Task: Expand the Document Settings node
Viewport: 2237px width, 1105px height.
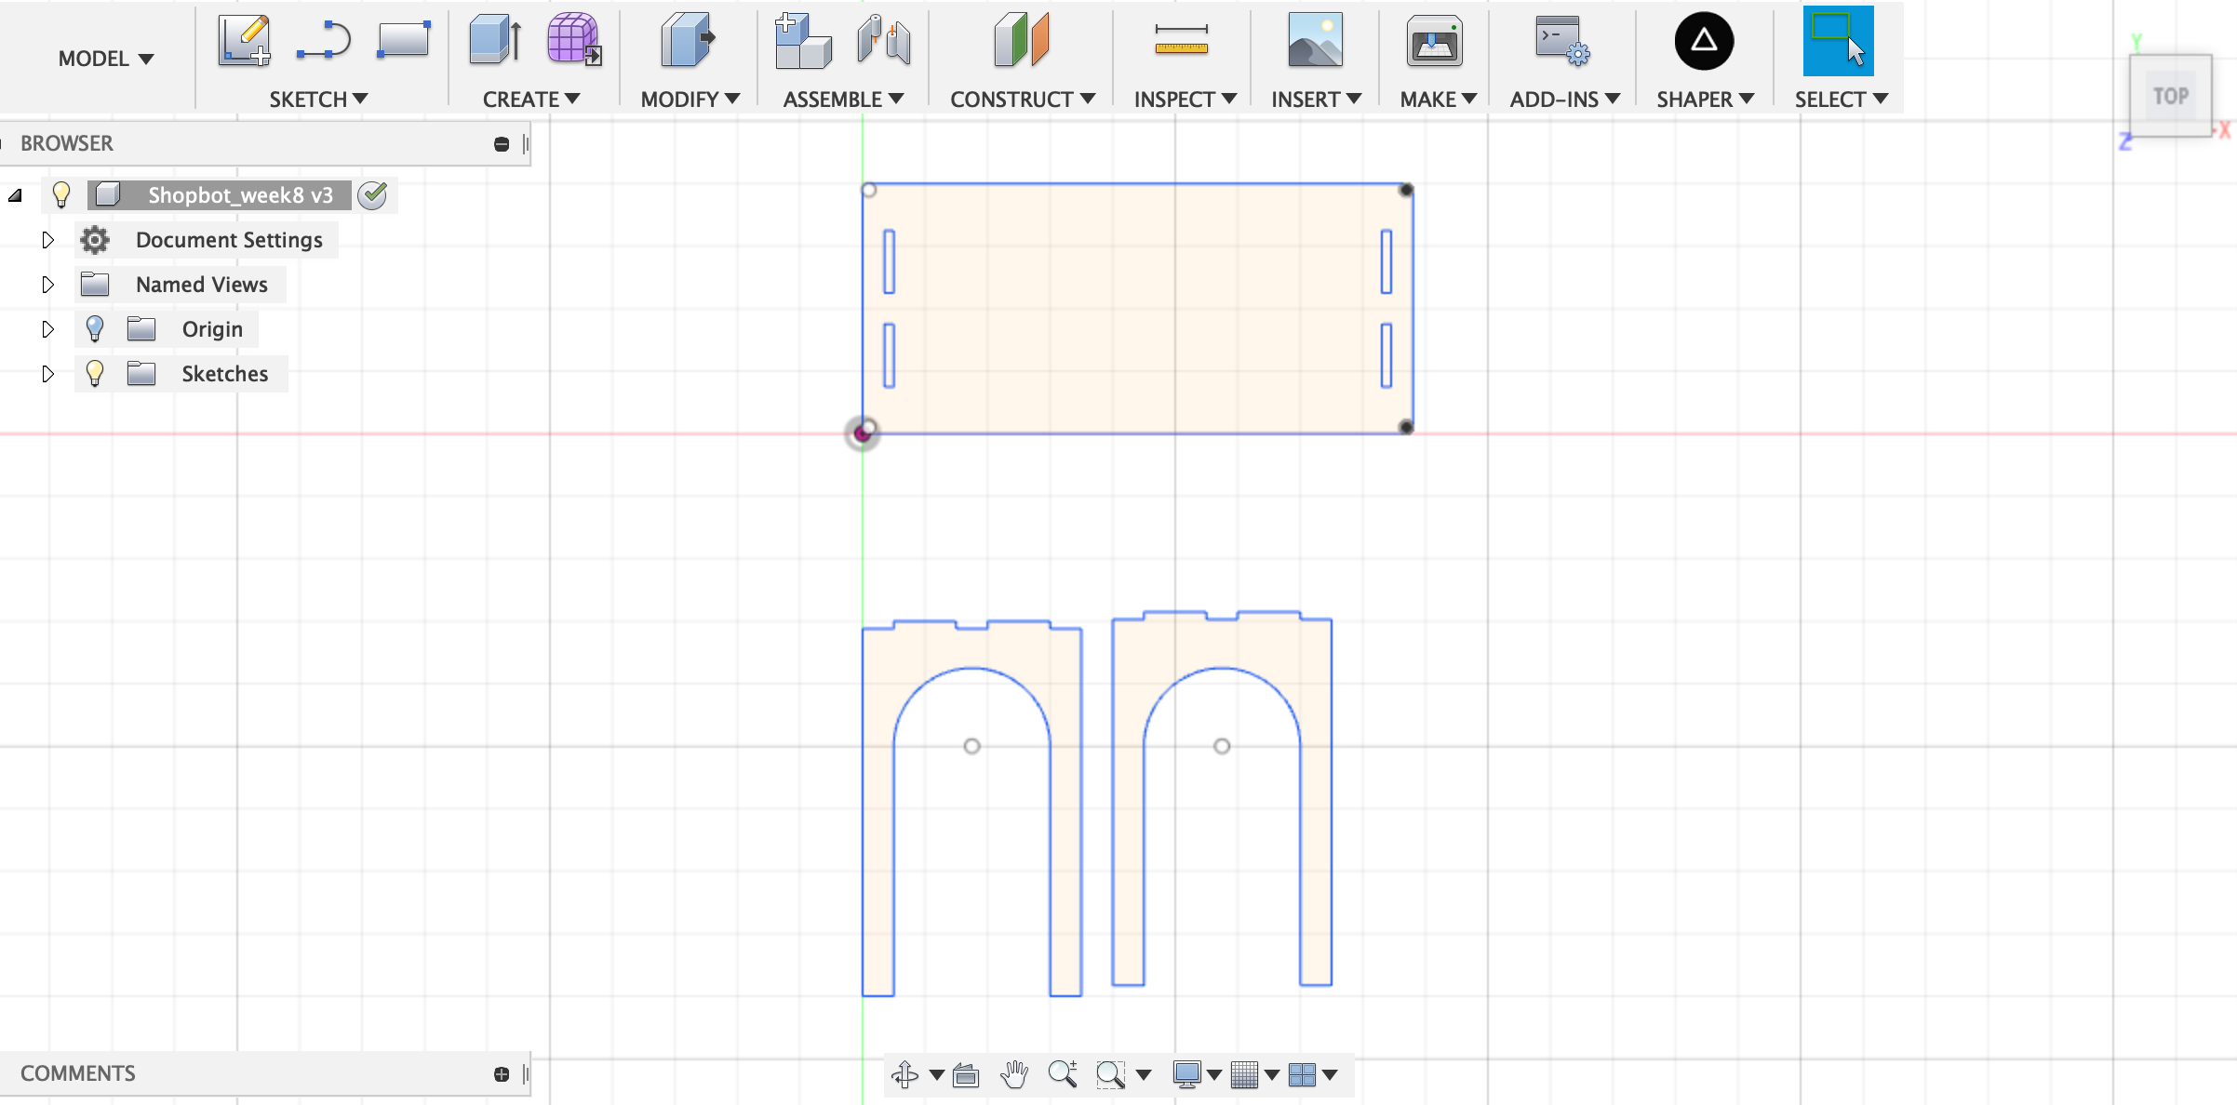Action: pyautogui.click(x=48, y=240)
